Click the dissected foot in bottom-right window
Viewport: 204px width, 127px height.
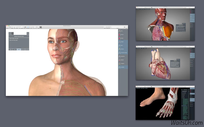(x=168, y=102)
